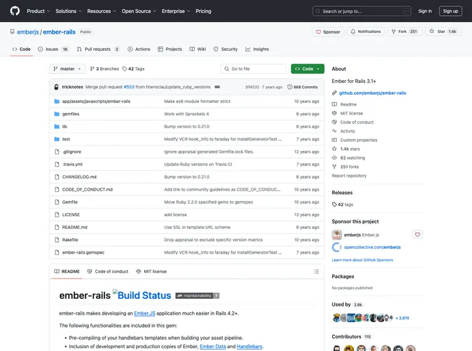Select the Code tab
The image size is (472, 351).
tap(21, 49)
